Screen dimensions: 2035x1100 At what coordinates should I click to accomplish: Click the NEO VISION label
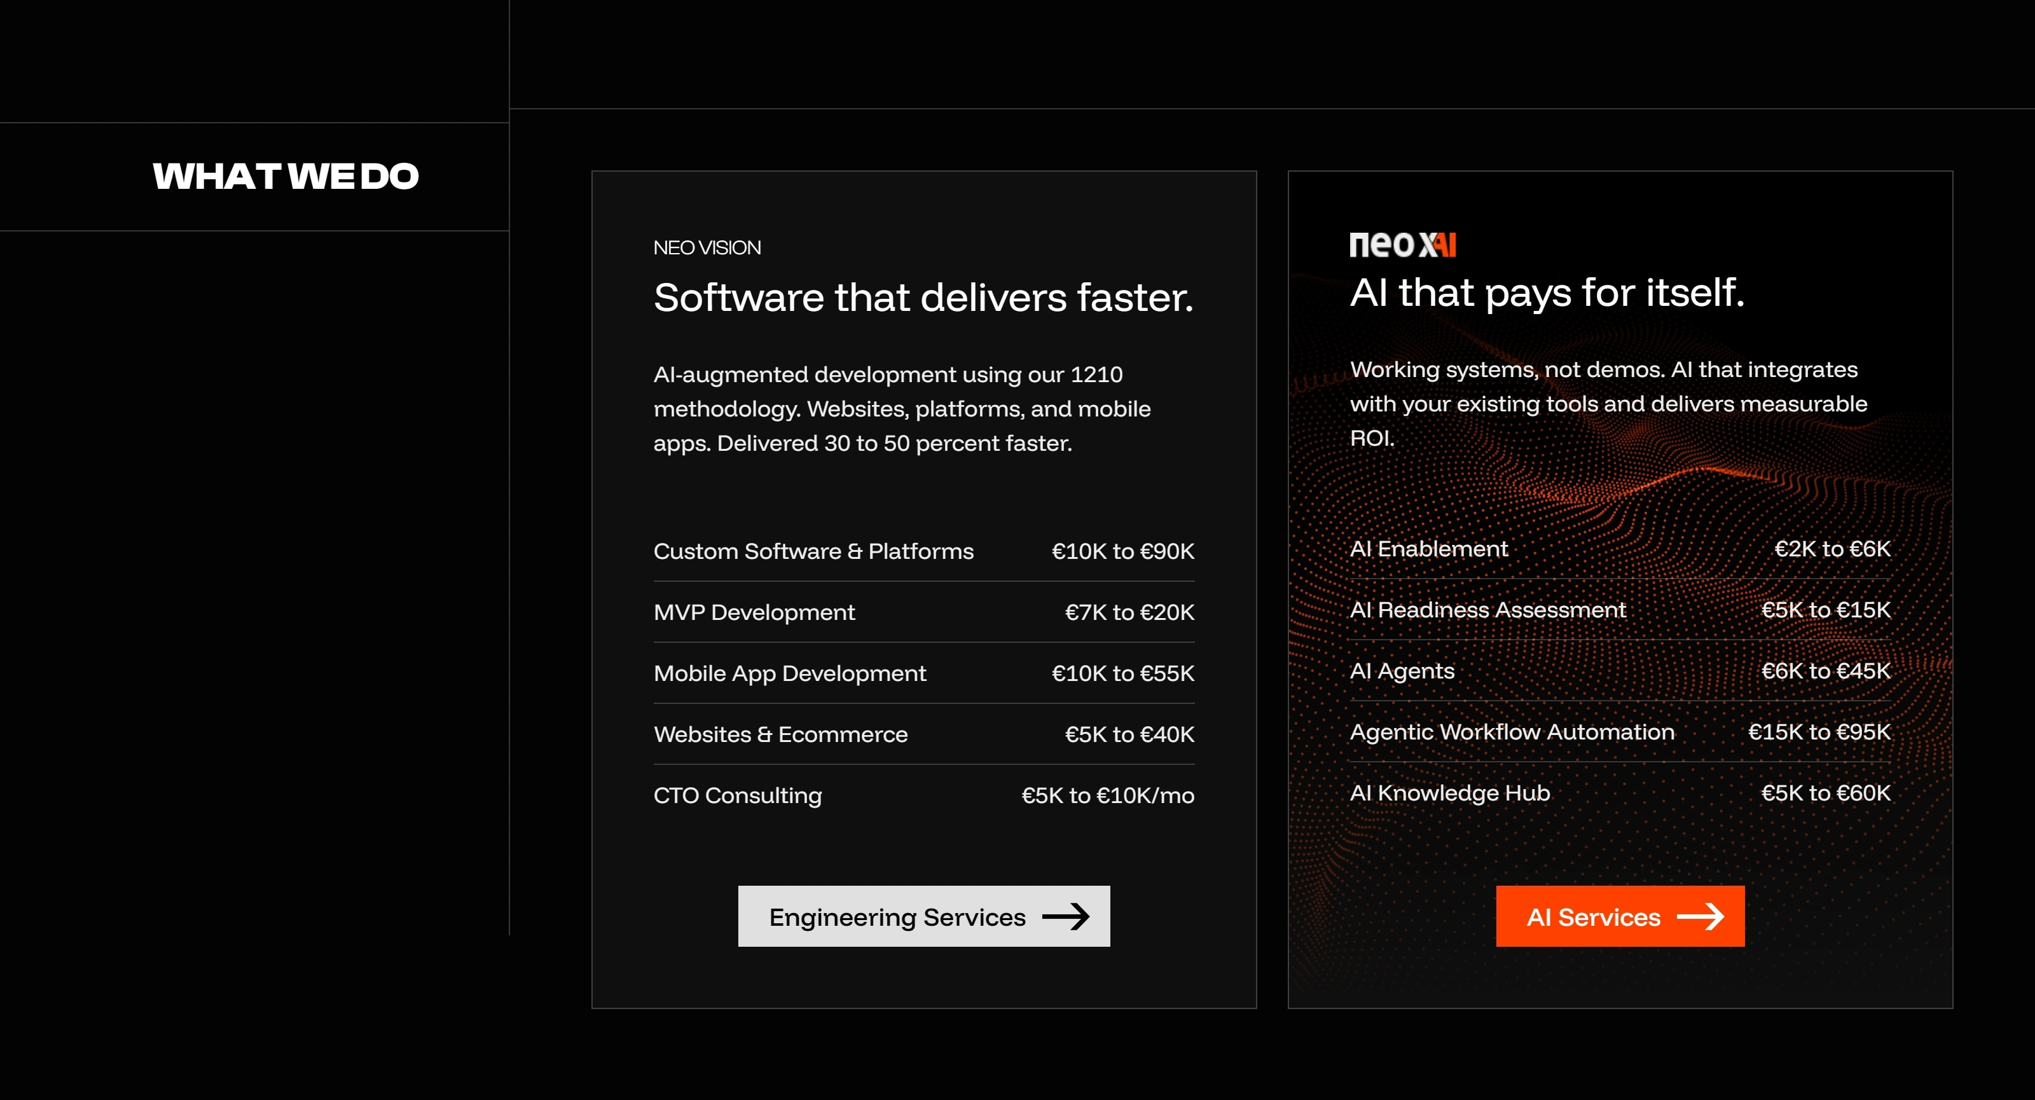(707, 248)
